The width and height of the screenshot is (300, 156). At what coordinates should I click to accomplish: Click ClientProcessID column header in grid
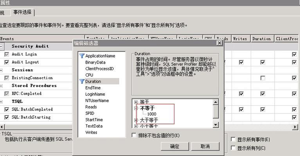coord(287,39)
